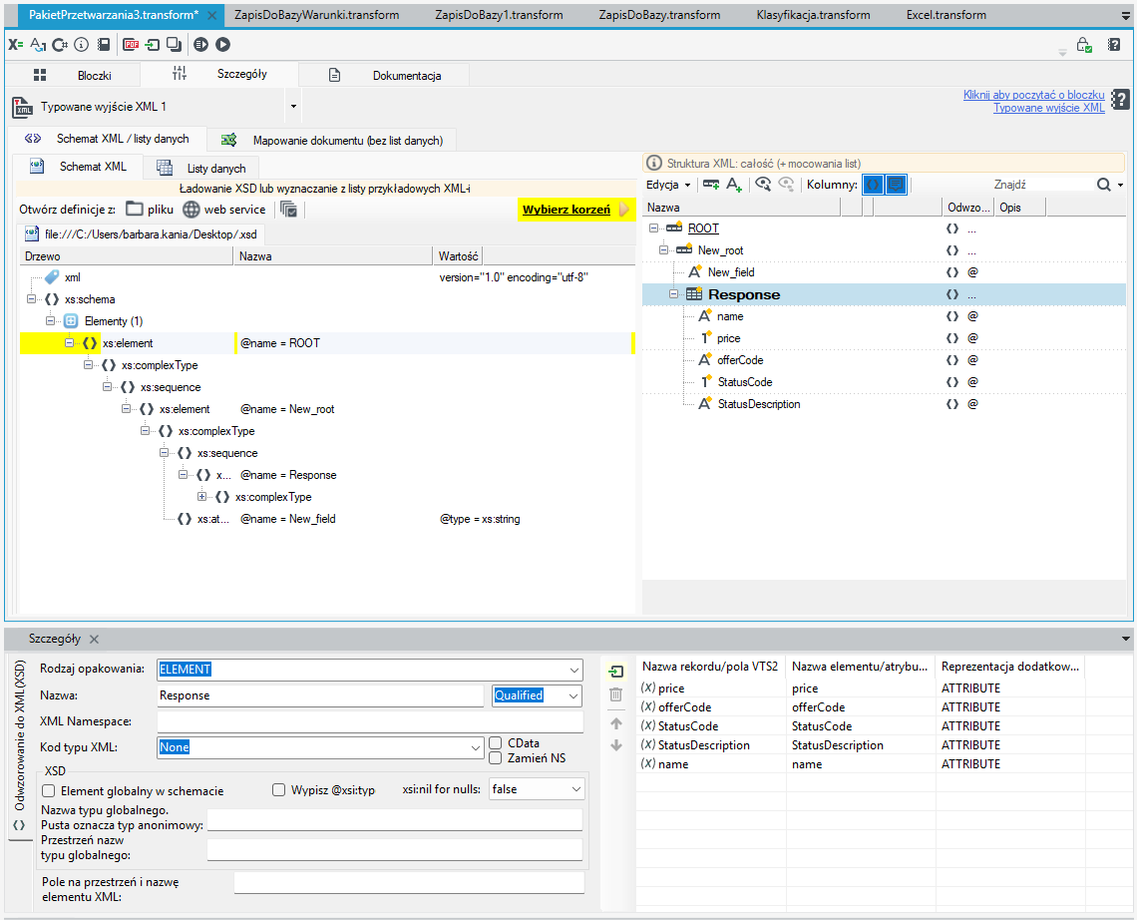Click the add record icon in XML structure toolbar
The width and height of the screenshot is (1137, 920).
coord(710,185)
